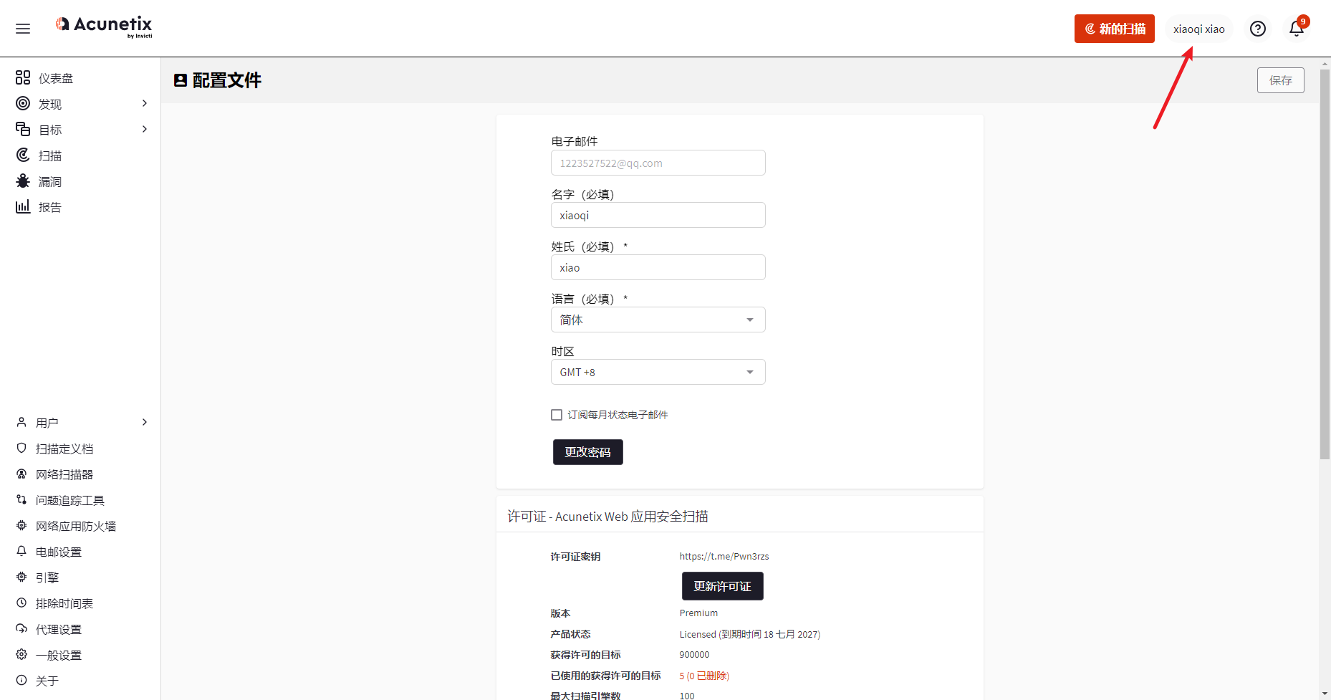Expand the 用户 submenu chevron
The width and height of the screenshot is (1331, 700).
(x=145, y=422)
